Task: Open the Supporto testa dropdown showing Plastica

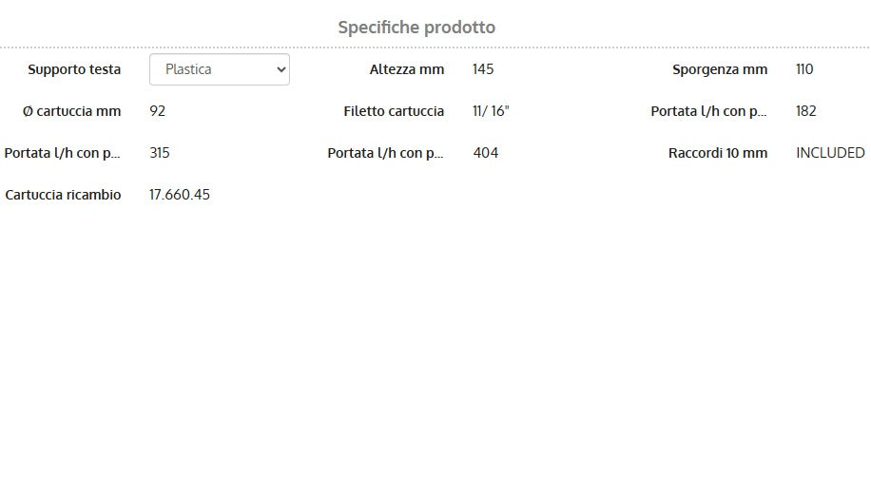Action: click(x=219, y=69)
